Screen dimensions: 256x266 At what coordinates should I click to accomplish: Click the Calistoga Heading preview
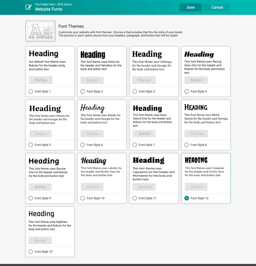(x=147, y=54)
